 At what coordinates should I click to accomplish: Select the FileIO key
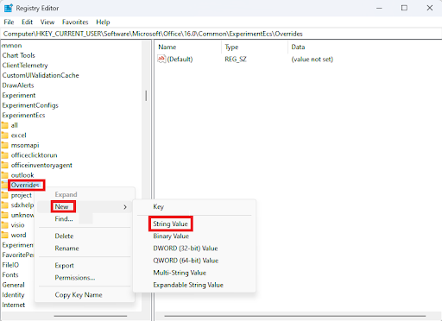click(10, 265)
